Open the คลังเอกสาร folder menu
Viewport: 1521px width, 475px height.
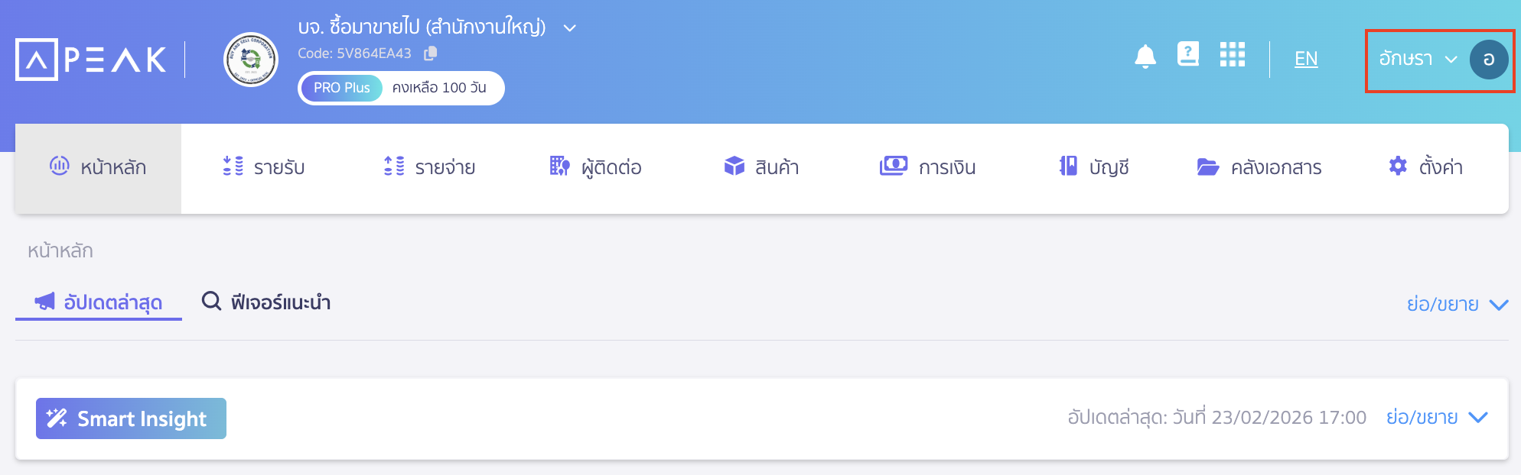(x=1259, y=167)
